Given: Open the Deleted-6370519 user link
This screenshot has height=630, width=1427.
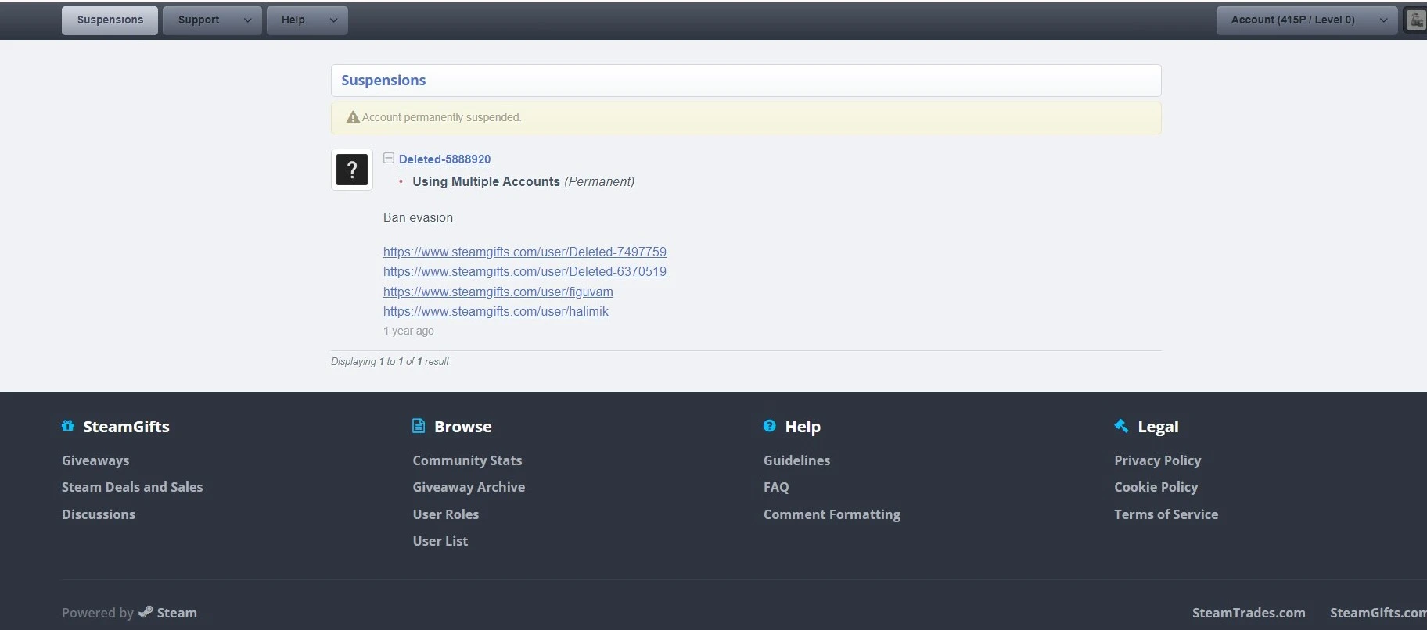Looking at the screenshot, I should [525, 271].
